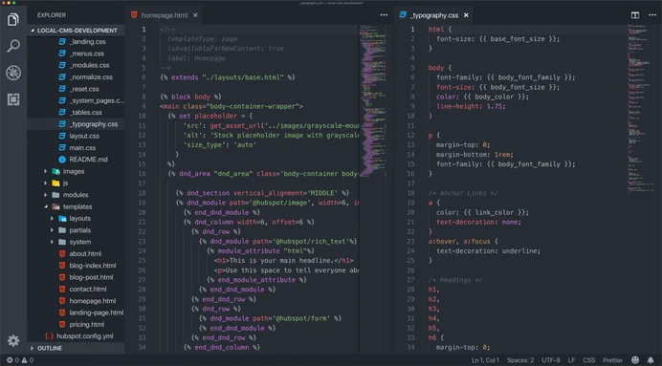Screen dimensions: 662x366
Task: Collapse the templates folder
Action: pyautogui.click(x=76, y=206)
